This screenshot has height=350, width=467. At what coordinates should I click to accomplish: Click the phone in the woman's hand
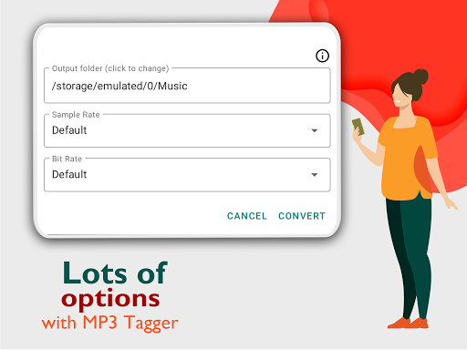pos(358,127)
